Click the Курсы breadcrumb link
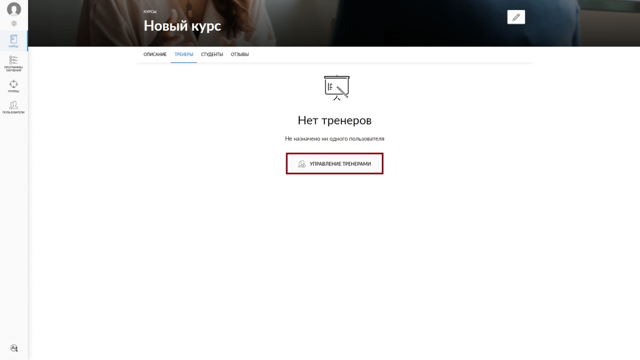The image size is (640, 360). coord(150,12)
